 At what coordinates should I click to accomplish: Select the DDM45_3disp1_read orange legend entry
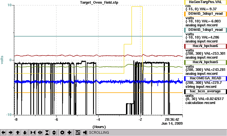(205, 14)
